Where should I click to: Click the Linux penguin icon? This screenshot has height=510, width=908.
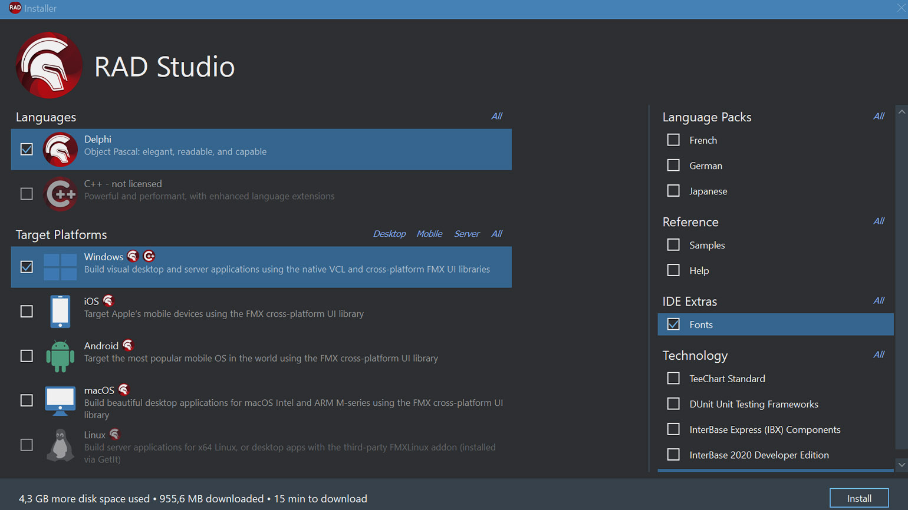coord(60,445)
